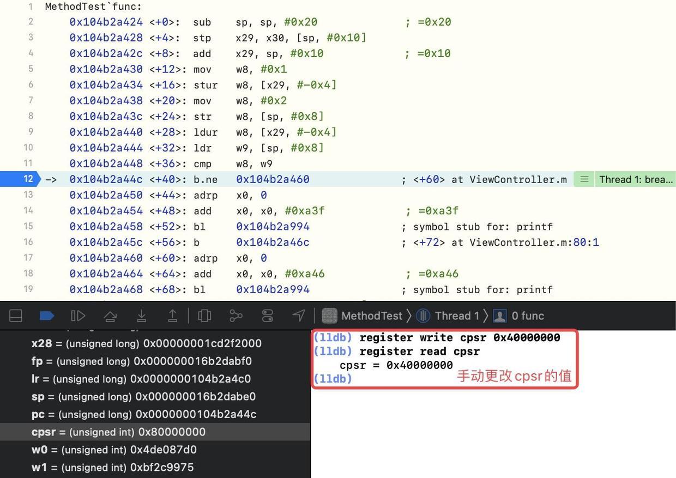Click the empty lldb prompt line
The height and width of the screenshot is (478, 676).
point(333,379)
